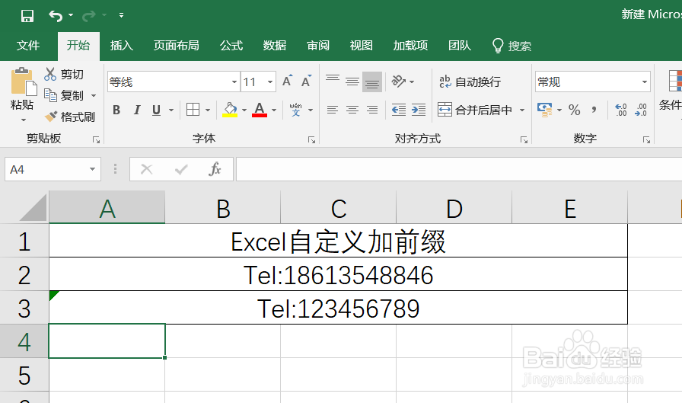Open the Borders dropdown arrow
Viewport: 682px width, 403px height.
pos(208,110)
